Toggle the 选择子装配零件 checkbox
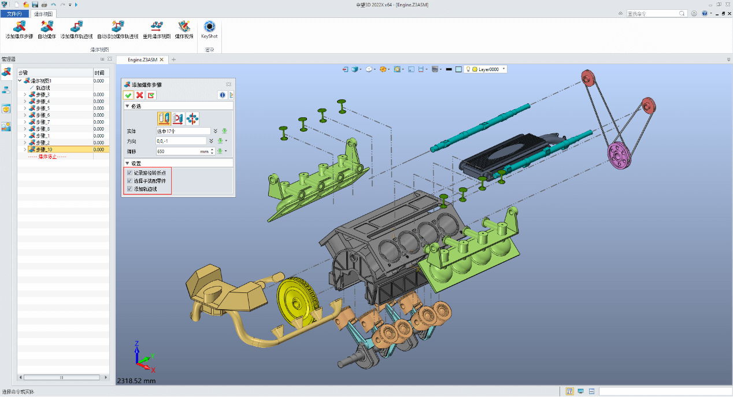733x397 pixels. pyautogui.click(x=129, y=181)
